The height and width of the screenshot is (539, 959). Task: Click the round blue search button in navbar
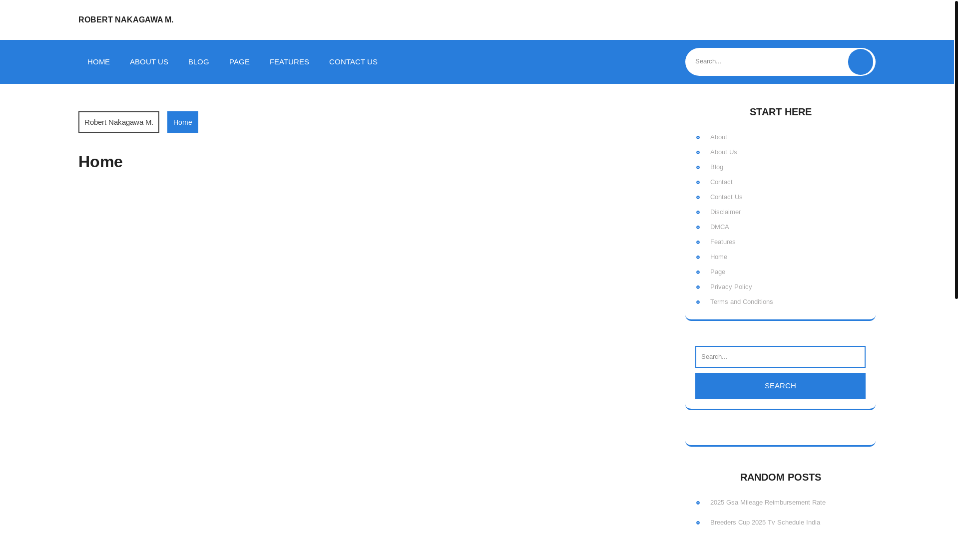[860, 62]
